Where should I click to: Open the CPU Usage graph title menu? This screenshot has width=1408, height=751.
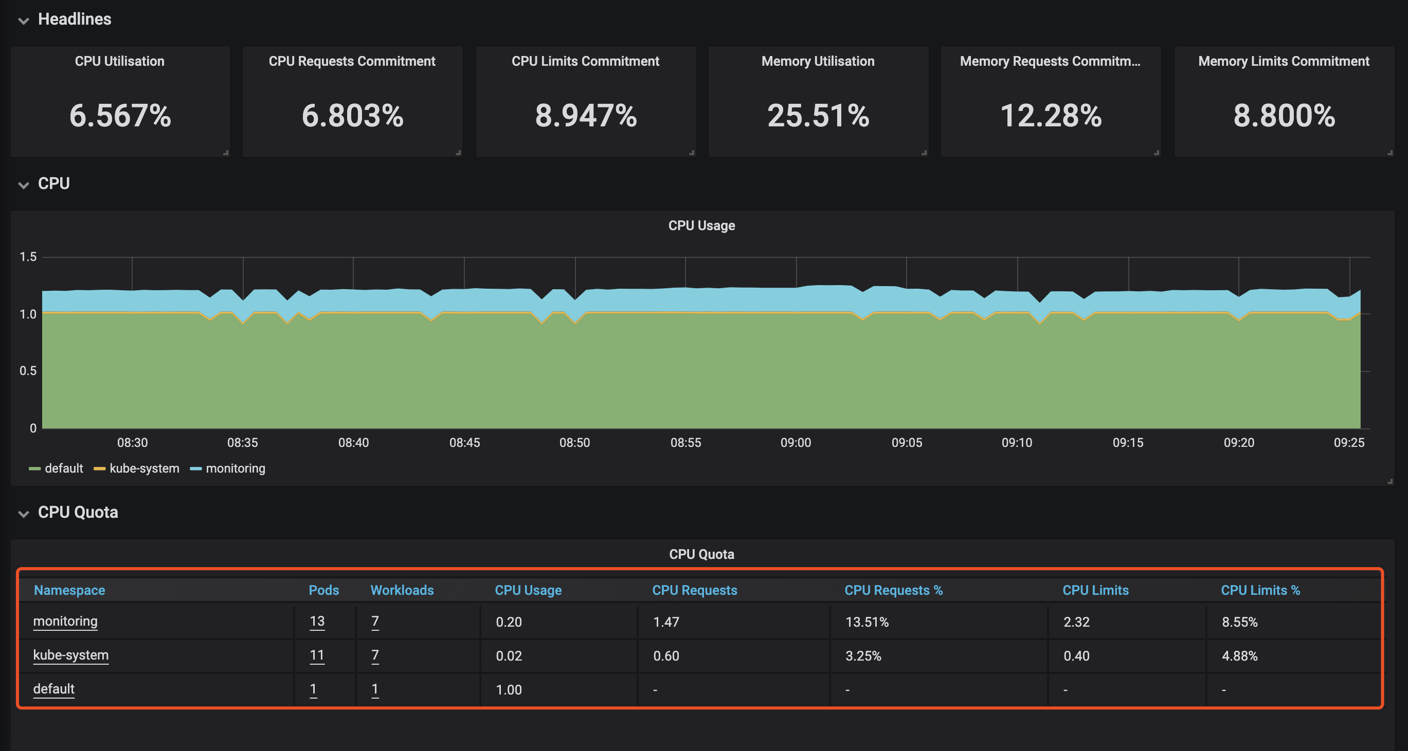(x=701, y=226)
